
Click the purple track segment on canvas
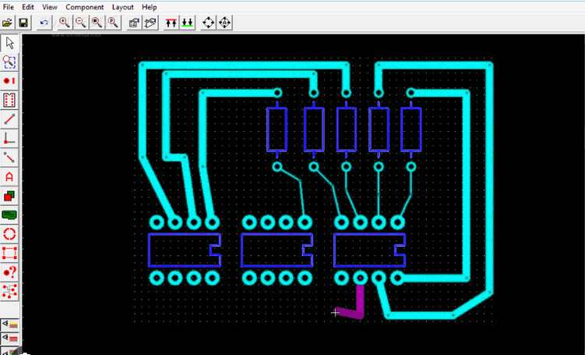(360, 300)
